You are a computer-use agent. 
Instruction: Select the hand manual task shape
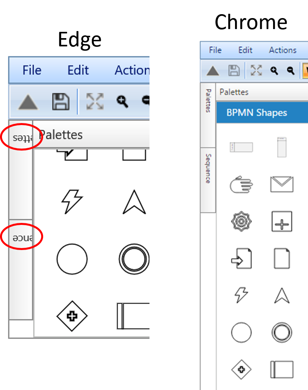tap(241, 184)
